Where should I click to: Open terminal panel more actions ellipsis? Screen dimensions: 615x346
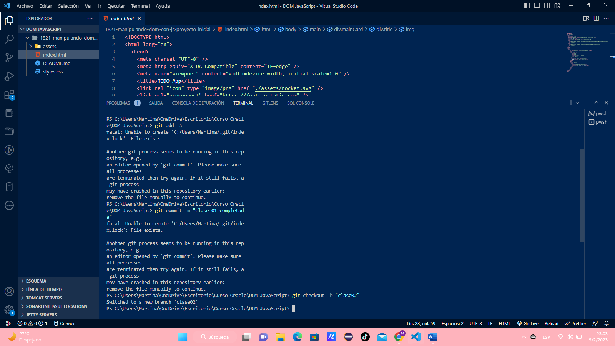tap(586, 103)
